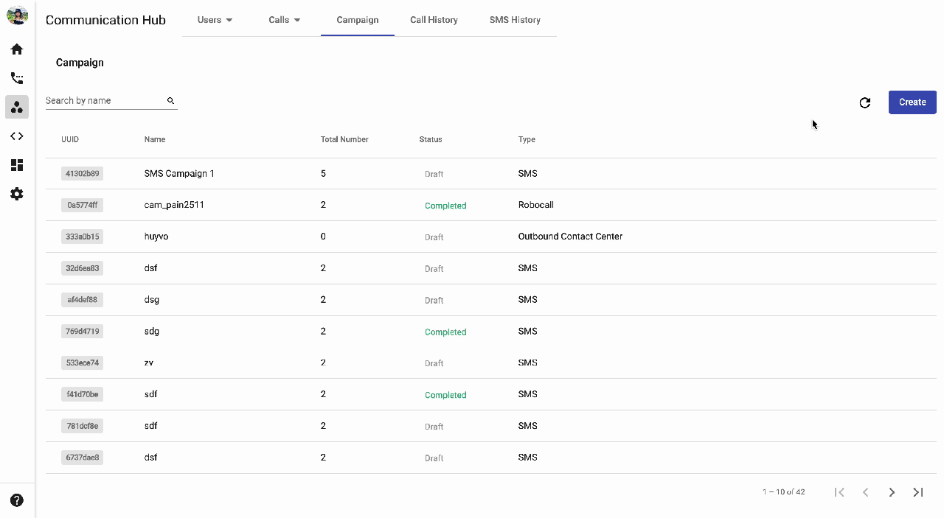
Task: Open the user profile avatar
Action: (x=17, y=15)
